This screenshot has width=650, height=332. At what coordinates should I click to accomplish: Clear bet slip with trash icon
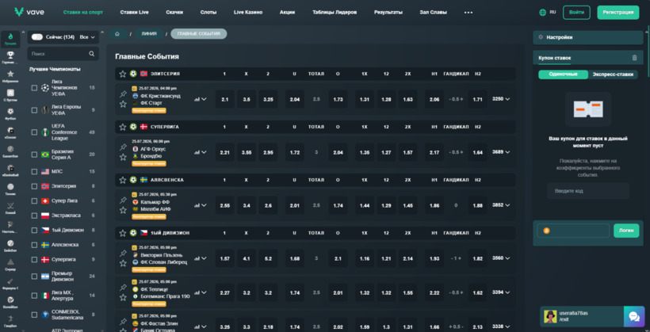click(634, 58)
